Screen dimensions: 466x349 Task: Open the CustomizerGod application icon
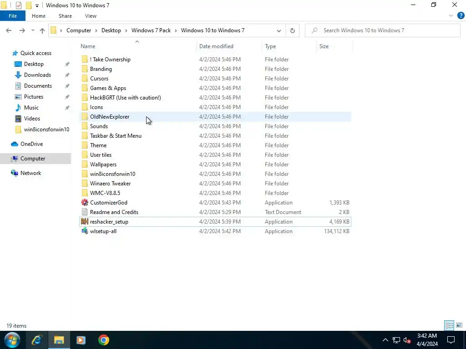[85, 202]
